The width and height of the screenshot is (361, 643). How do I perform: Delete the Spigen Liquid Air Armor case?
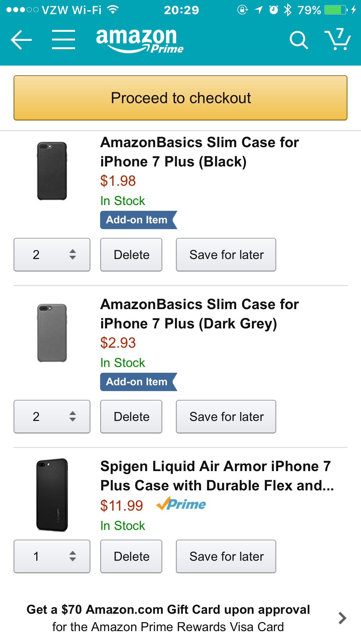point(131,556)
